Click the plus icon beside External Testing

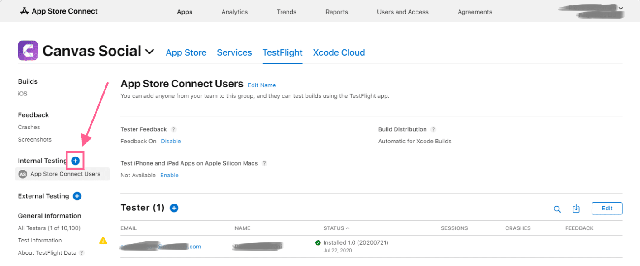click(77, 196)
